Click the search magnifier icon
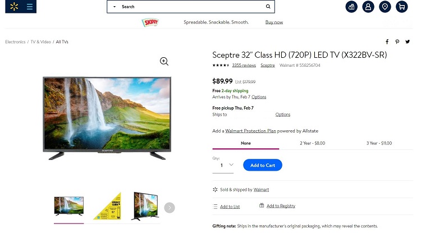421x233 pixels. coord(268,6)
